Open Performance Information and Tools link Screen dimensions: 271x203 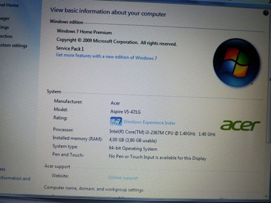coord(15,178)
